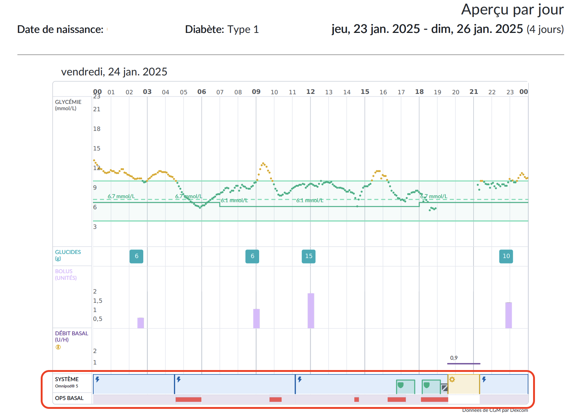Image resolution: width=579 pixels, height=417 pixels.
Task: Click the second green shield icon near 18:30
Action: click(426, 385)
